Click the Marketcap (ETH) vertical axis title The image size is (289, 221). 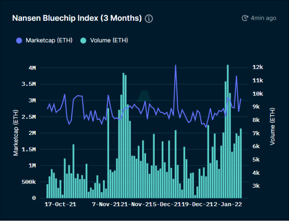(x=16, y=133)
